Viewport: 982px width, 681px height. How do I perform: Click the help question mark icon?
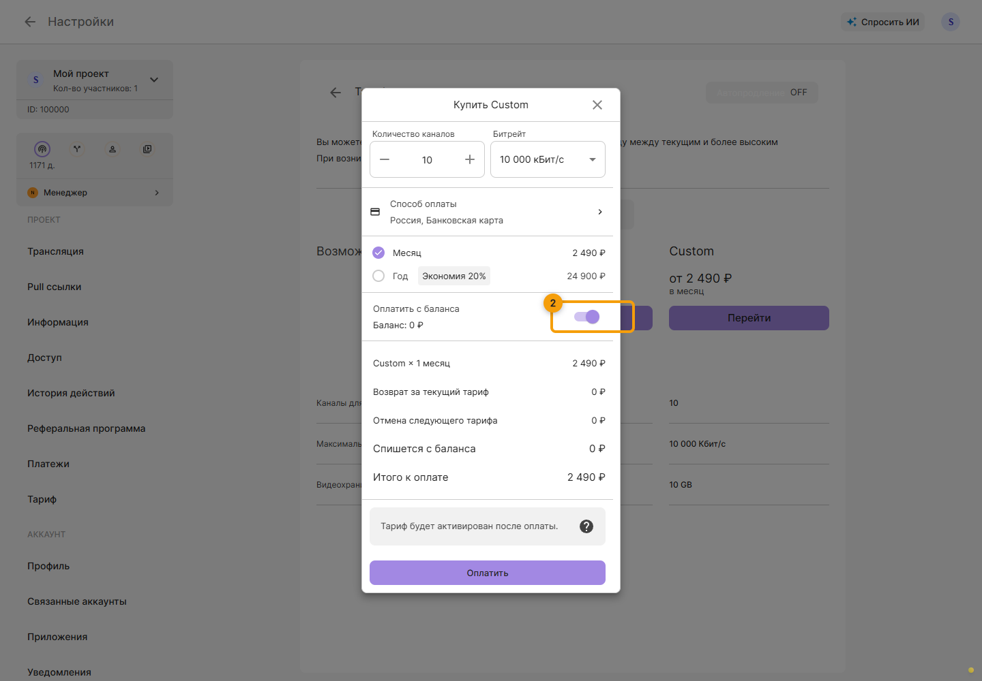[x=586, y=526]
